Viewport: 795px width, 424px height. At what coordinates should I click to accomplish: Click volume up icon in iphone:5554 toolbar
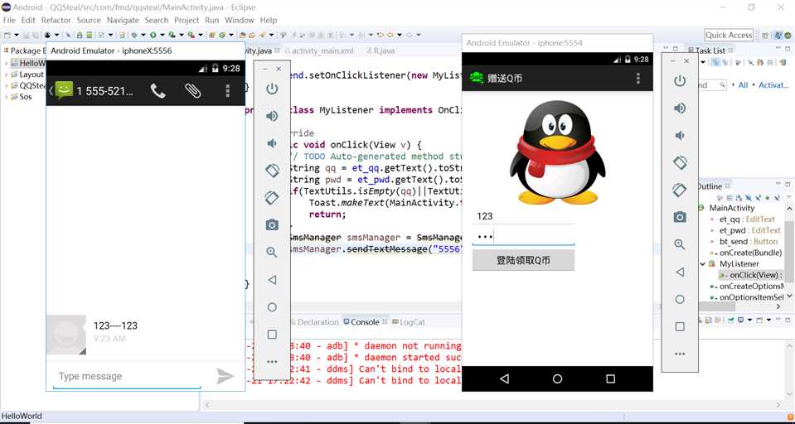pyautogui.click(x=680, y=108)
